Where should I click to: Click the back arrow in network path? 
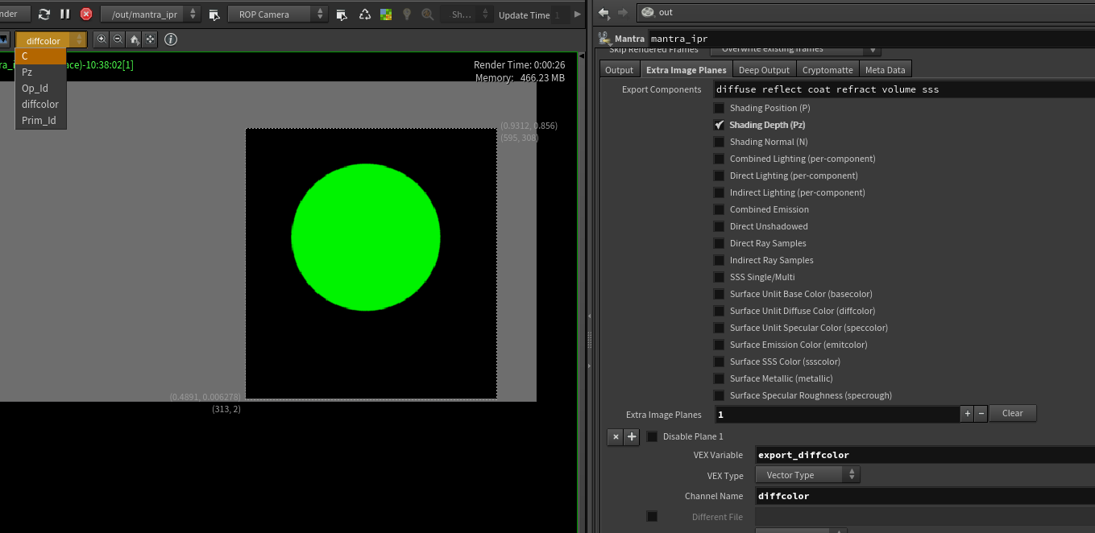(604, 12)
